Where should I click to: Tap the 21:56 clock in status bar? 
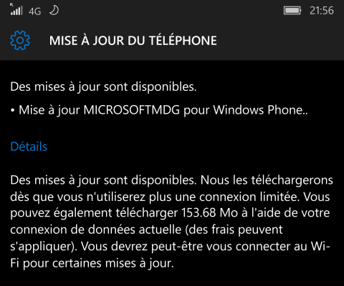tap(322, 11)
